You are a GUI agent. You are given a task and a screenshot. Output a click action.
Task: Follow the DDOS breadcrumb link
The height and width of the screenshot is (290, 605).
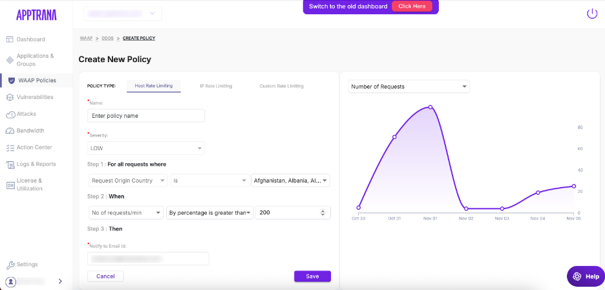click(108, 38)
